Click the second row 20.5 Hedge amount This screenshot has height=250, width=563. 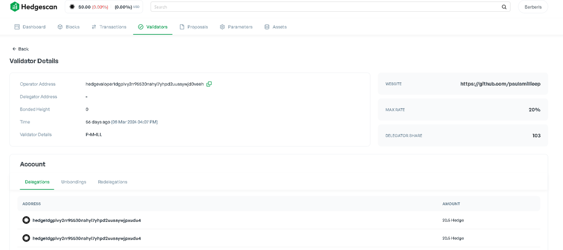click(x=453, y=238)
